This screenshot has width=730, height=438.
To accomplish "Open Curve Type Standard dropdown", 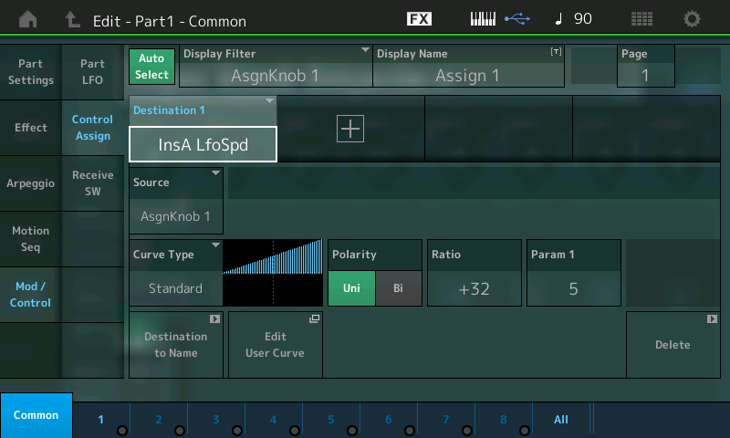I will pos(175,272).
